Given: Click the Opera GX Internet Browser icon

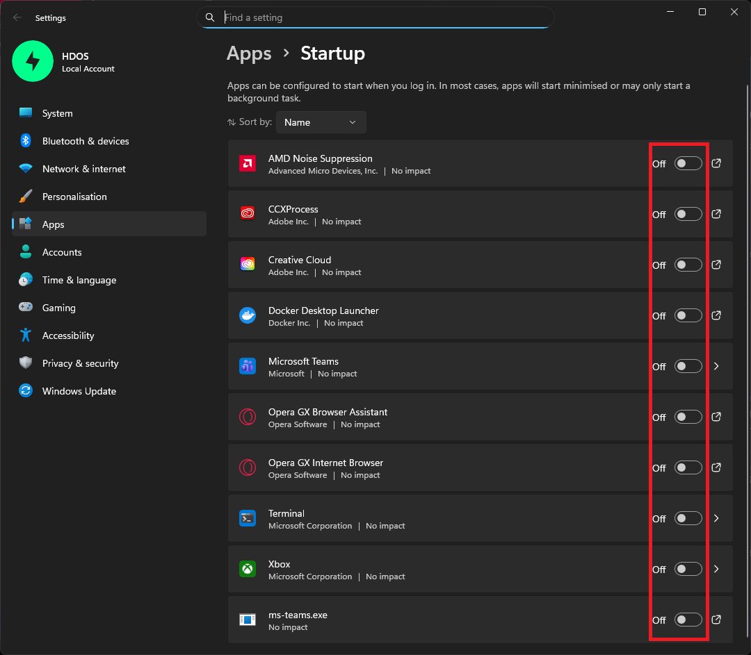Looking at the screenshot, I should click(247, 468).
